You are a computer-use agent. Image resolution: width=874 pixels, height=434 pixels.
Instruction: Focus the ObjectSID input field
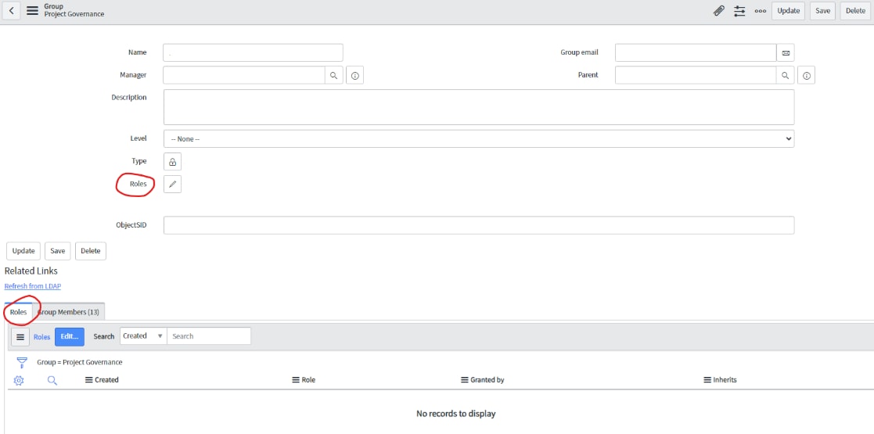479,226
